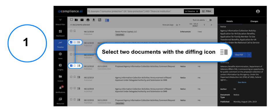Go to previous page of results

pos(204,25)
